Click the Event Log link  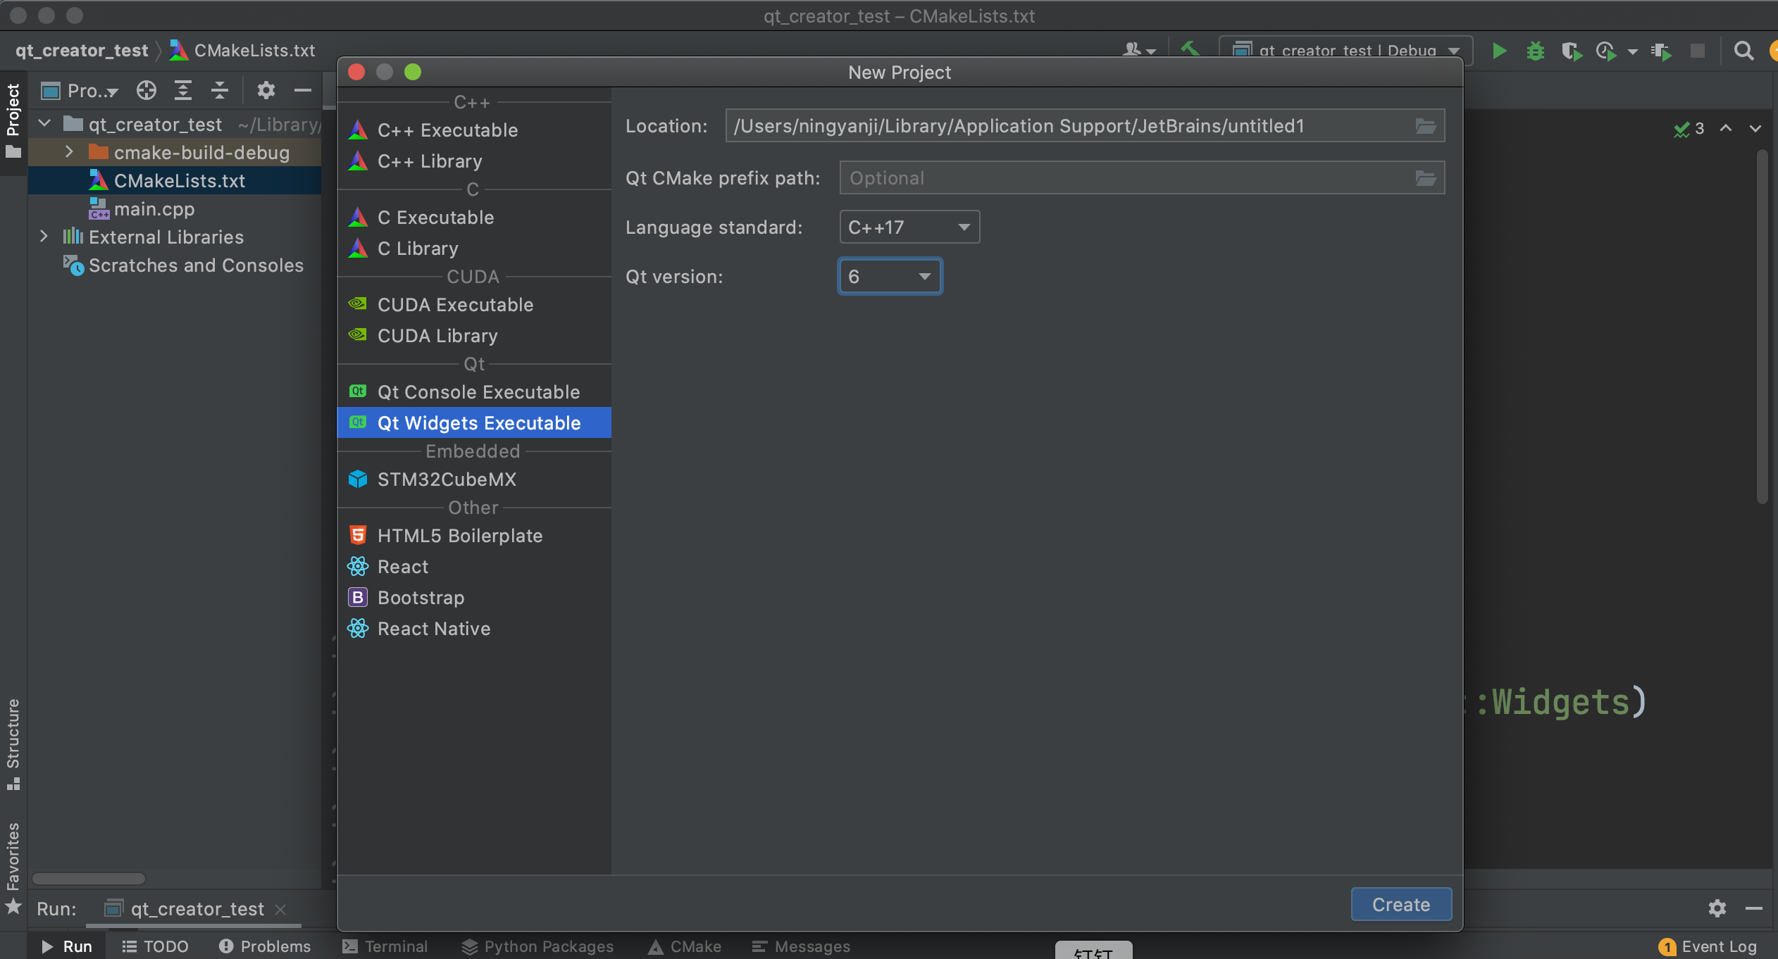pos(1718,946)
